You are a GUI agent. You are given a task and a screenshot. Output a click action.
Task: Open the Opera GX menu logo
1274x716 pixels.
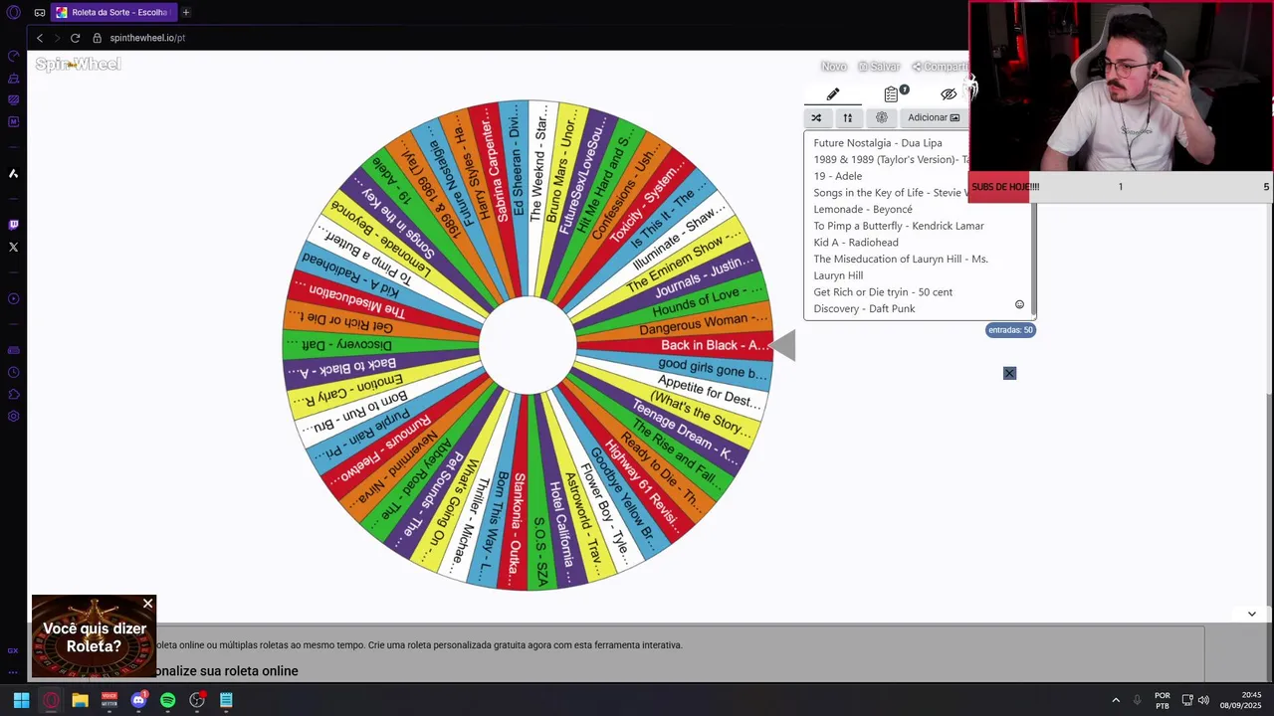pyautogui.click(x=13, y=12)
